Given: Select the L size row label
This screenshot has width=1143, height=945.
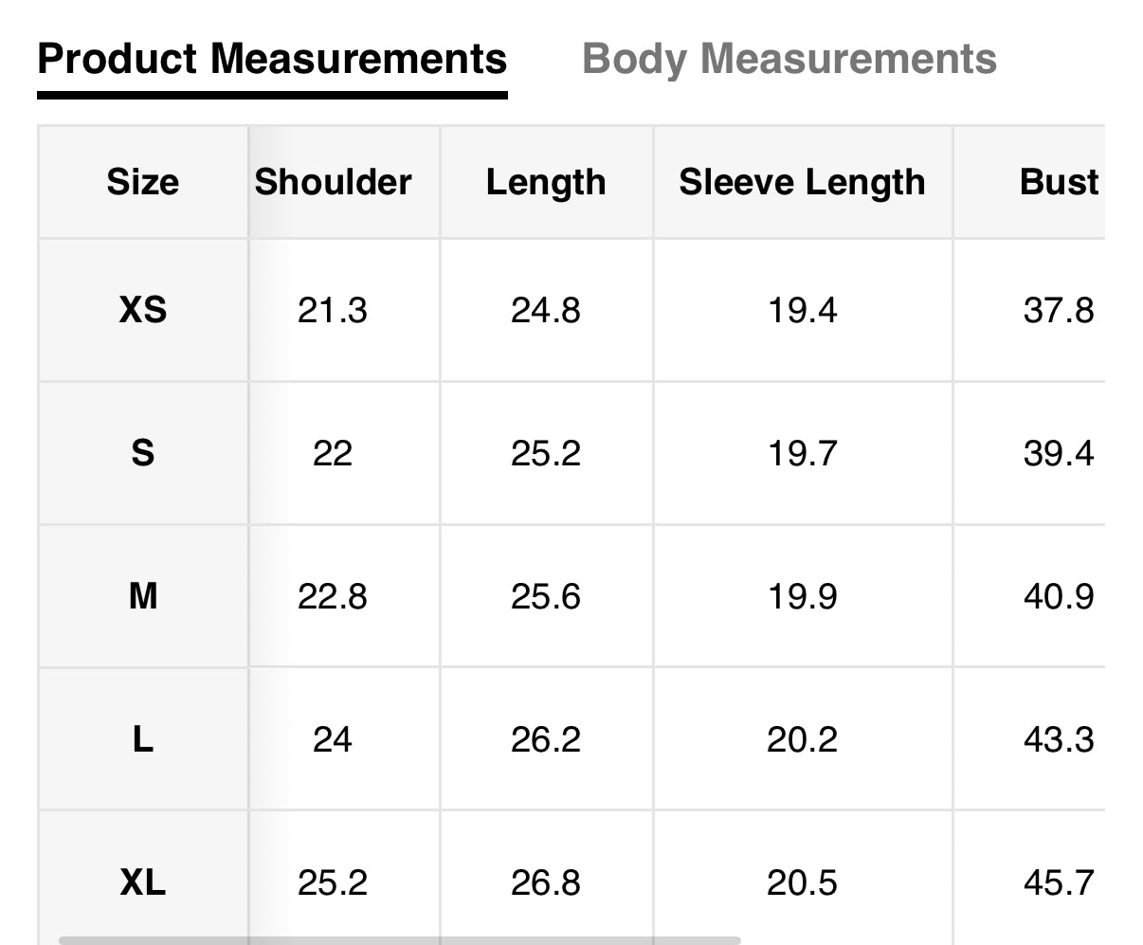Looking at the screenshot, I should point(143,739).
